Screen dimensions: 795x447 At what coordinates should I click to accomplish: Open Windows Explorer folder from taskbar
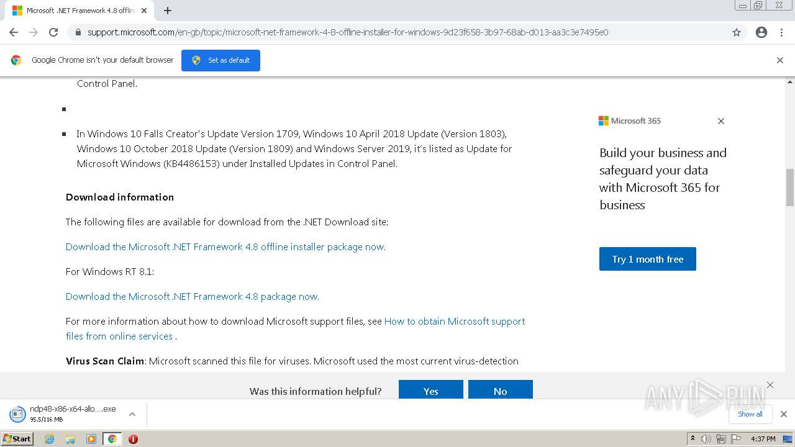[70, 439]
